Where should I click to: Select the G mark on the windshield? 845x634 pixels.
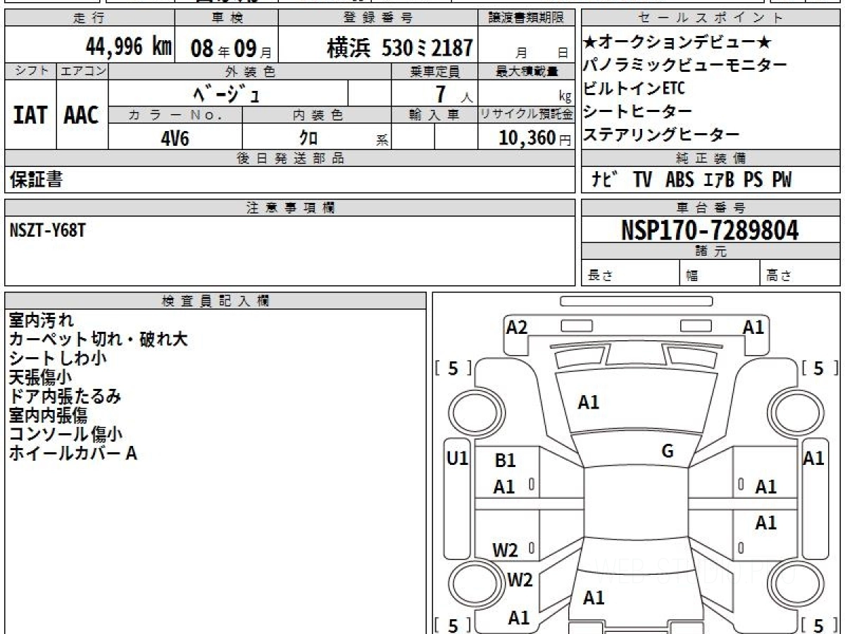668,452
